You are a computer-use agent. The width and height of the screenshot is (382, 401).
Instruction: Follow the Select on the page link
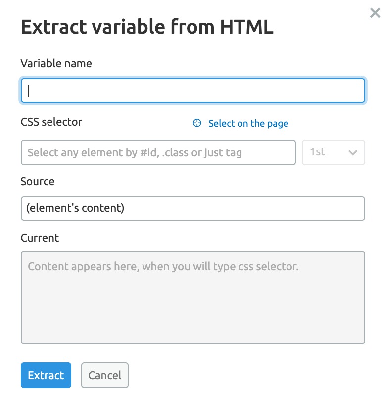(248, 123)
